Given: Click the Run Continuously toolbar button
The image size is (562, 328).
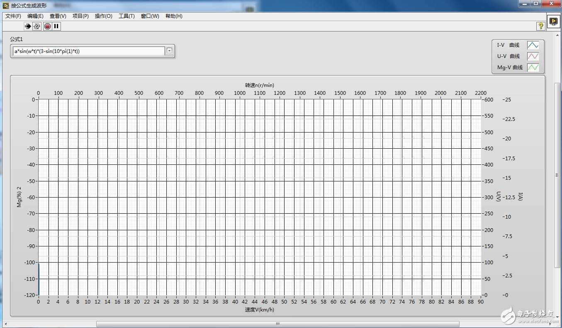Looking at the screenshot, I should click(37, 26).
